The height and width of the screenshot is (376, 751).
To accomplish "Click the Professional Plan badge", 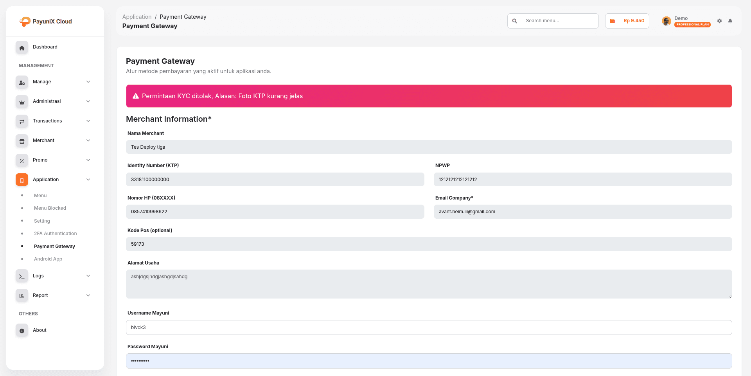I will (692, 25).
